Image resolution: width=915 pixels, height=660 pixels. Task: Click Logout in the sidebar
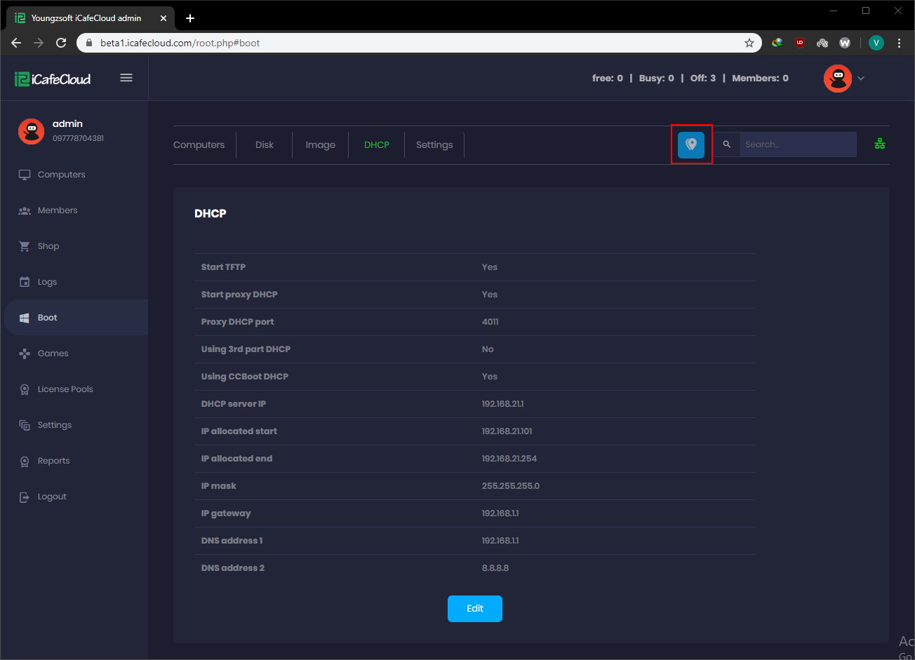[x=52, y=497]
